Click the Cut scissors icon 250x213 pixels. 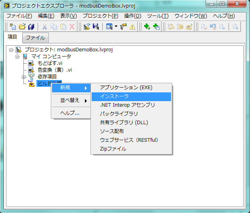[44, 27]
